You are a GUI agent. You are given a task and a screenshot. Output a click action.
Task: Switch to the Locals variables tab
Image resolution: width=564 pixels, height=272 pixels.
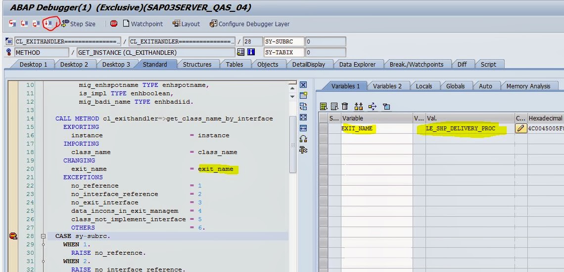[x=423, y=86]
